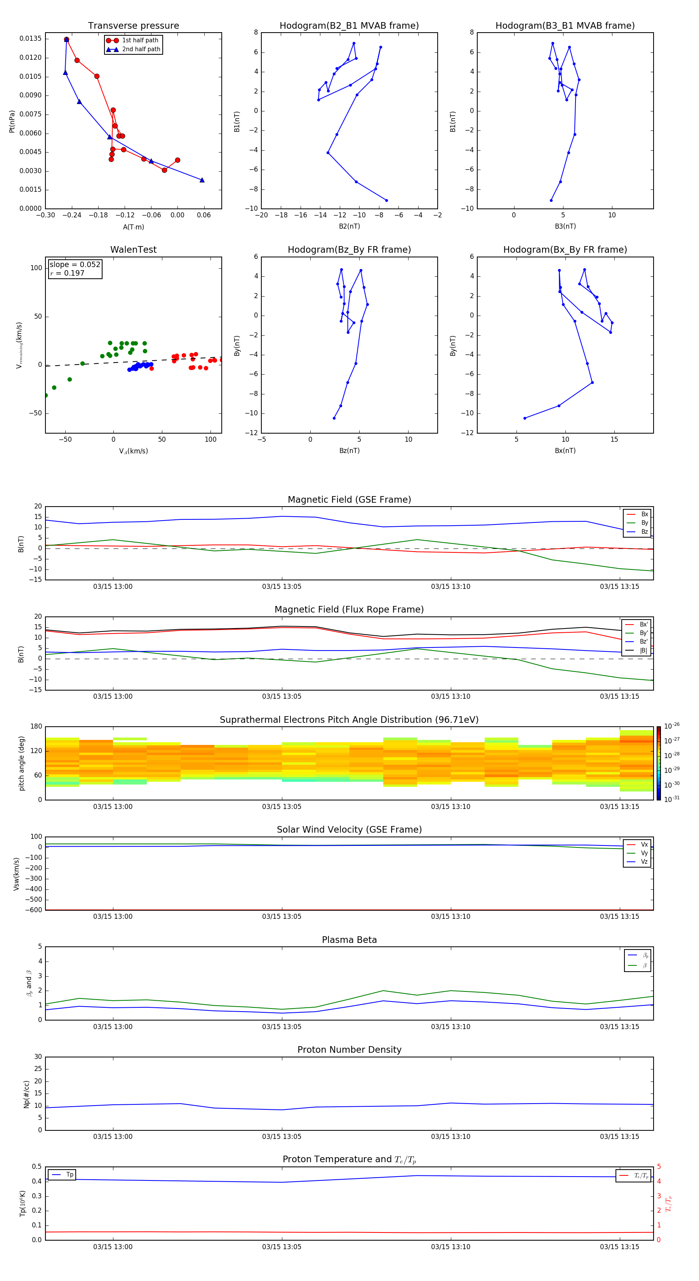Click the '1st half path' legend entry
Screen dimensions: 699x1281
[132, 40]
